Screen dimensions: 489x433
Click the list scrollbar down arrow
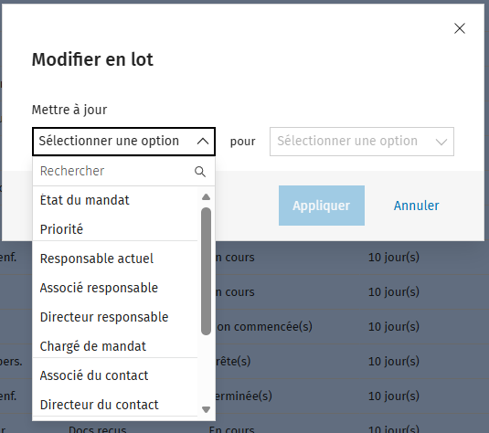(206, 409)
